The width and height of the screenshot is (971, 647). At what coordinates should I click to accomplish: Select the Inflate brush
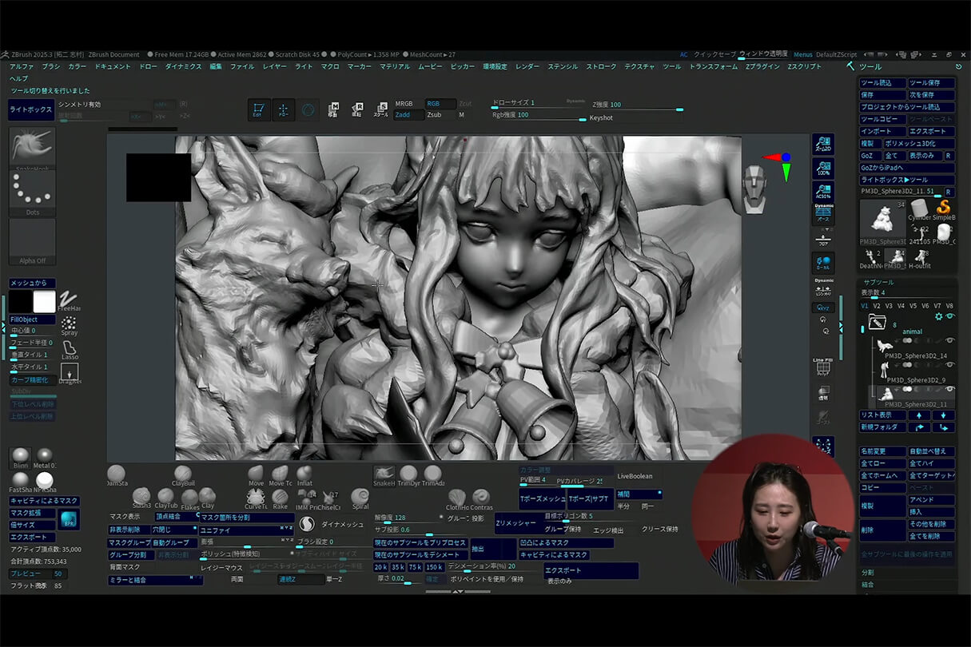[304, 474]
